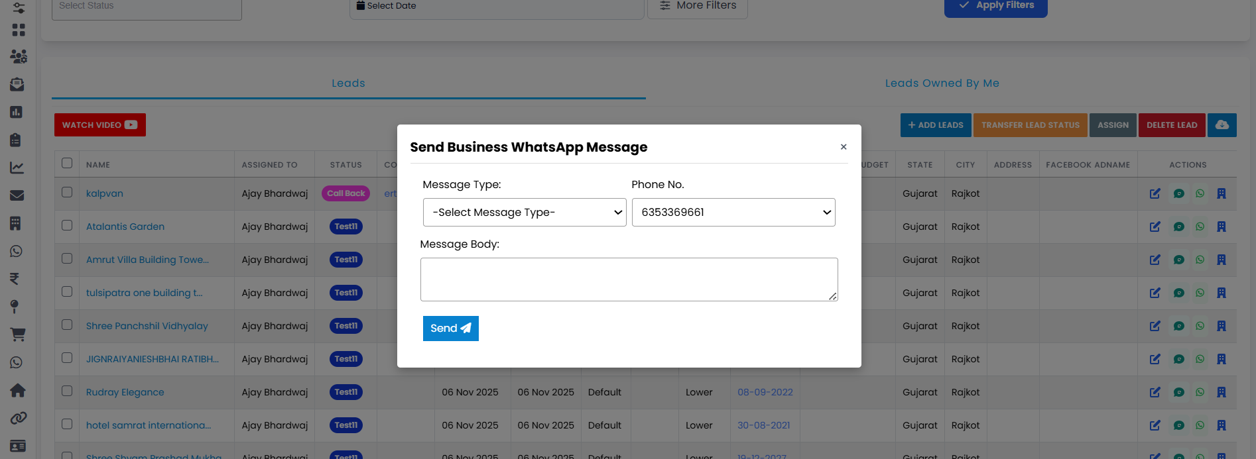Click the Assign button

click(x=1113, y=125)
